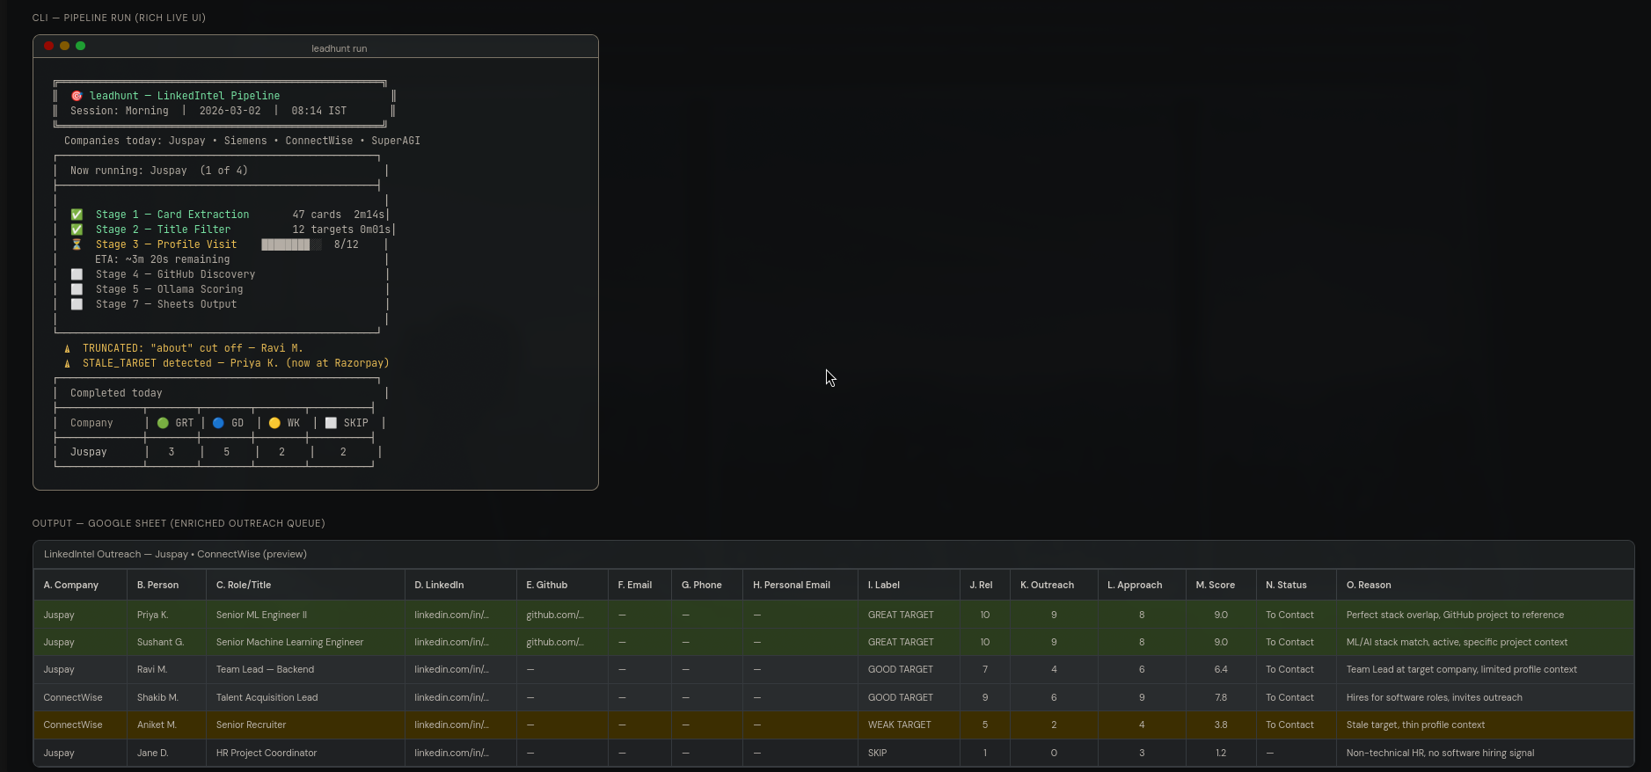The image size is (1651, 772).
Task: Check the empty Stage 4 GitHub Discovery box
Action: point(77,274)
